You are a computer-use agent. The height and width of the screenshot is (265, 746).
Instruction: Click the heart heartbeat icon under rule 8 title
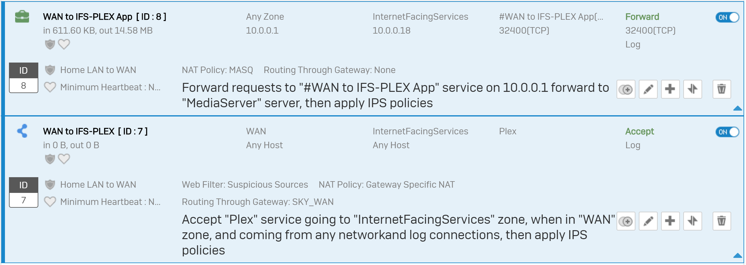click(x=64, y=44)
